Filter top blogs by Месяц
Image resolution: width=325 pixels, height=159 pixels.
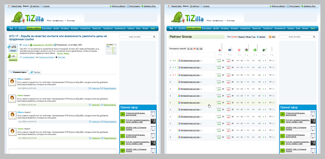click(x=248, y=37)
